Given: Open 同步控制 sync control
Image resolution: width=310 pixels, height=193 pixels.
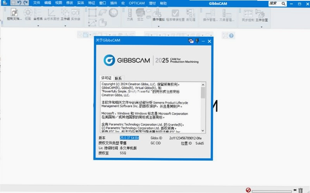Looking at the screenshot, I should tap(248, 15).
